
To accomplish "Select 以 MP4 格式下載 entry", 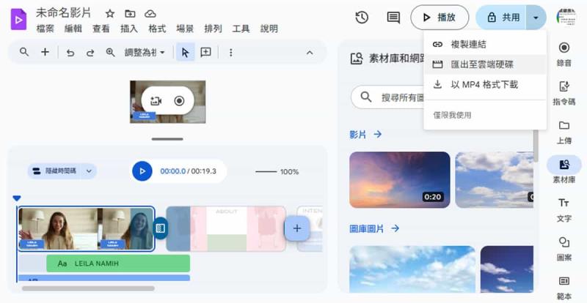I will 485,85.
